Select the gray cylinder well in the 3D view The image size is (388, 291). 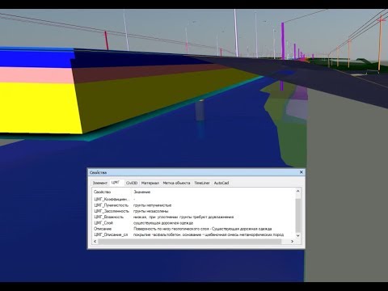click(x=200, y=111)
